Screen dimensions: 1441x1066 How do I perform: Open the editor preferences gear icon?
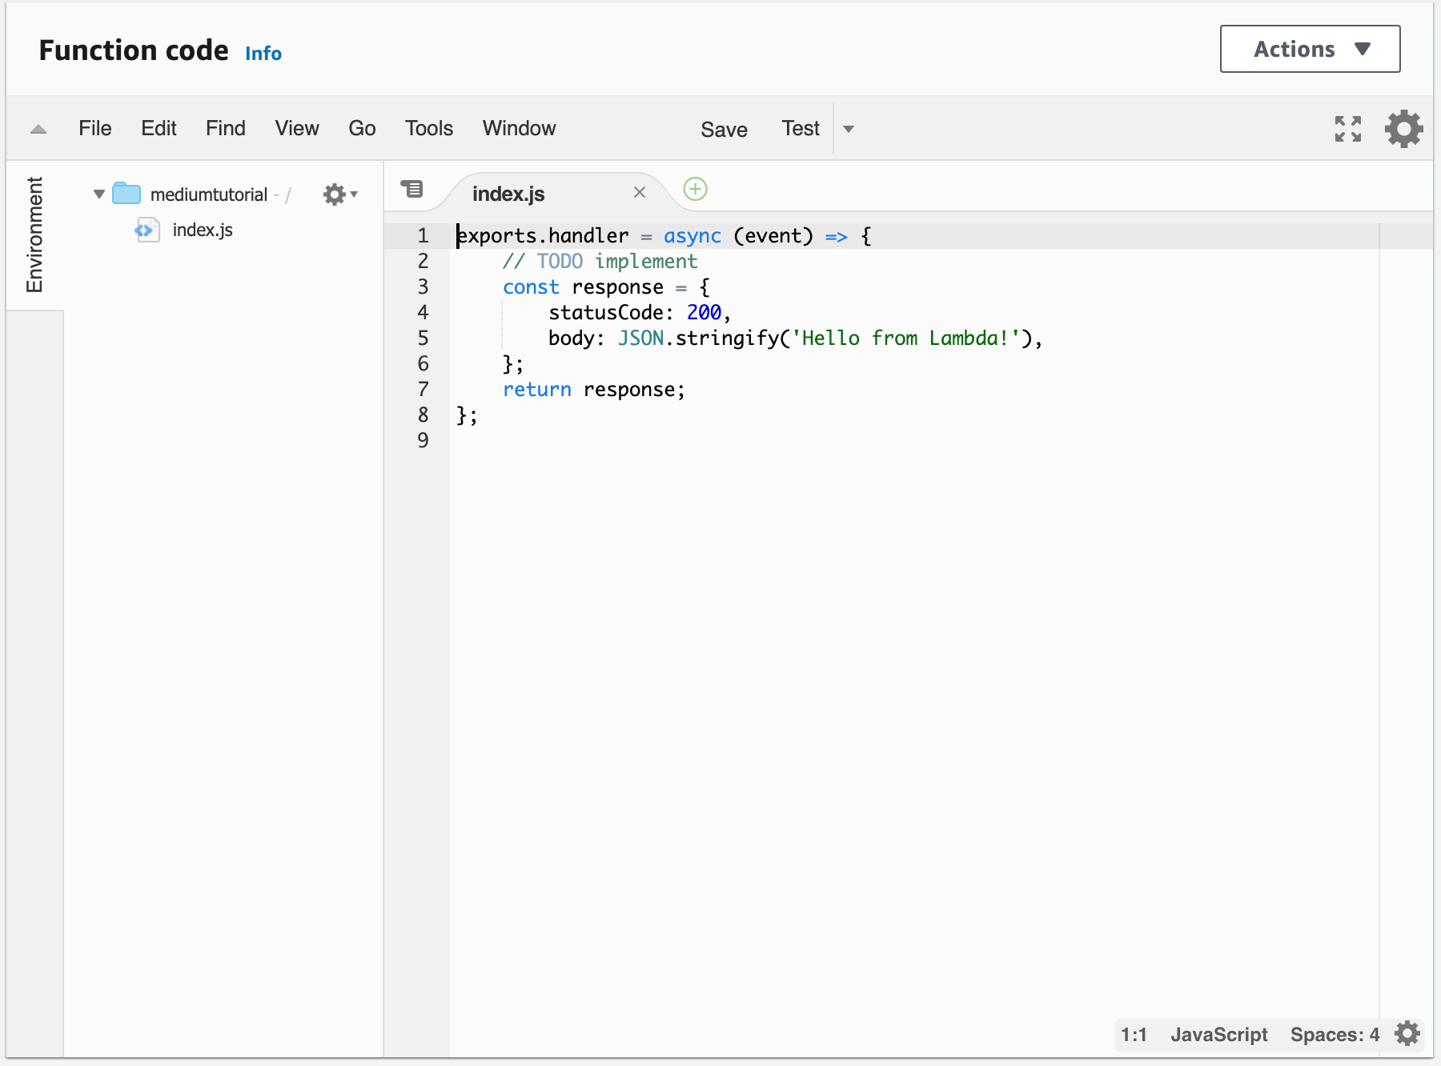pyautogui.click(x=1403, y=129)
